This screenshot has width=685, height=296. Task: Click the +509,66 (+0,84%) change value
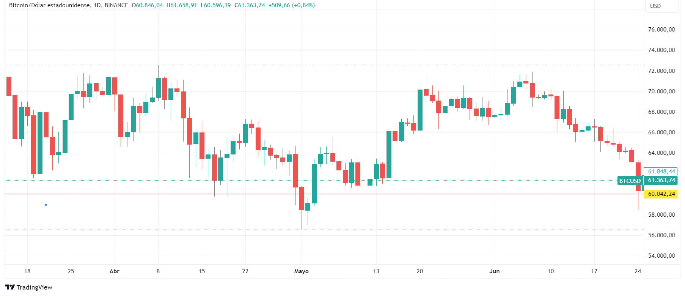click(292, 5)
